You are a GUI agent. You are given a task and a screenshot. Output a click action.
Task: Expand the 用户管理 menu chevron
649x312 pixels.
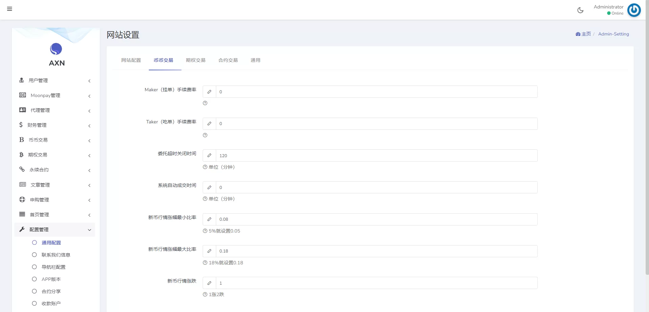point(89,81)
